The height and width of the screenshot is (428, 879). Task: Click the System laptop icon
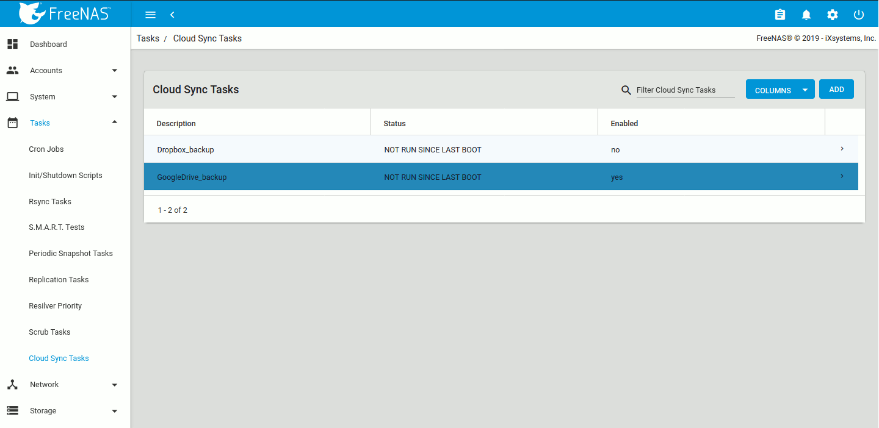12,96
